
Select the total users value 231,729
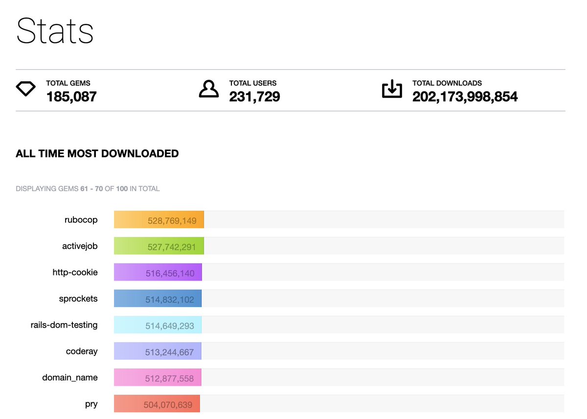(x=254, y=96)
